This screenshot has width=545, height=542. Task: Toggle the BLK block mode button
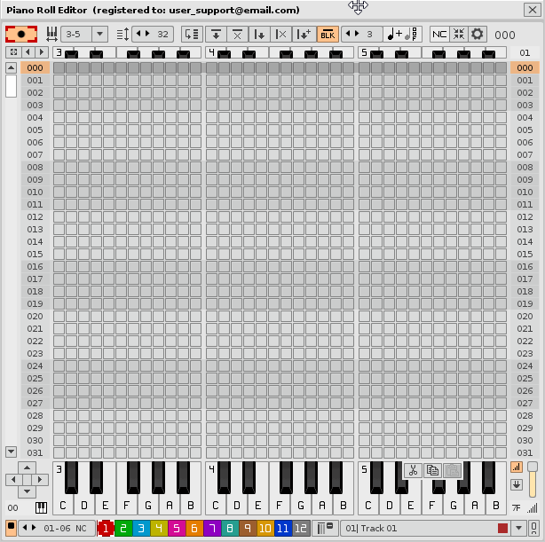328,34
